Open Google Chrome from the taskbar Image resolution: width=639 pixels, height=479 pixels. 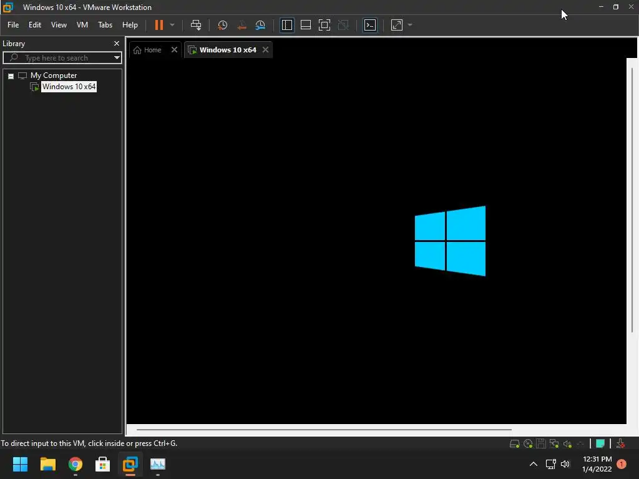point(76,464)
